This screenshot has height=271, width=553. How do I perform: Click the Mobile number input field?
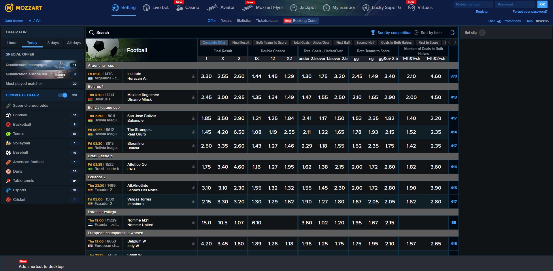coord(473,4)
